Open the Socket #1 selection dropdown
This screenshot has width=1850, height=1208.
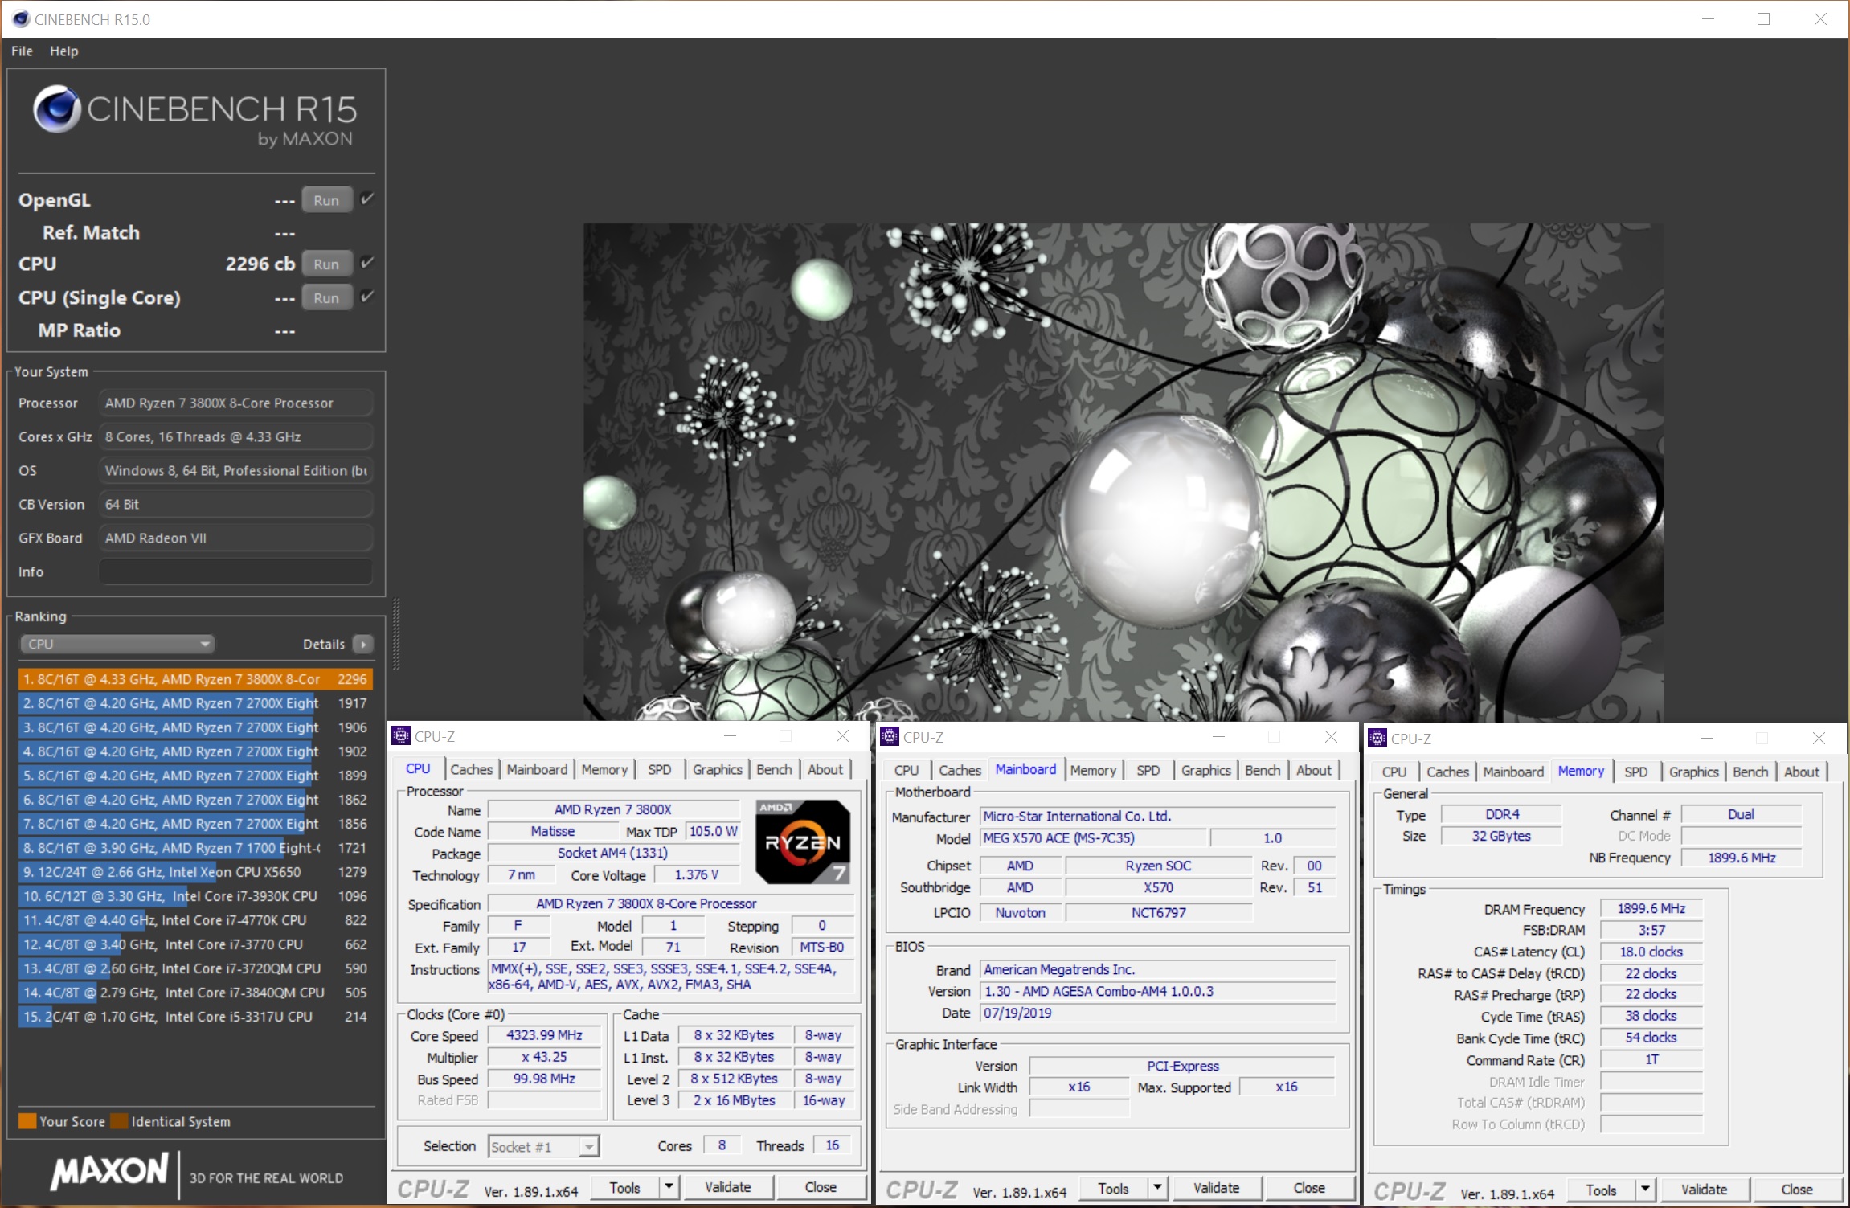point(543,1146)
